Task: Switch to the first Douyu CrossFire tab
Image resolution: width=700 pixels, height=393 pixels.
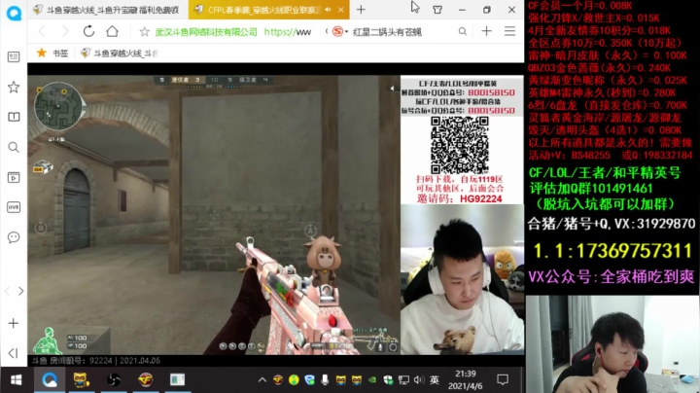Action: (107, 10)
